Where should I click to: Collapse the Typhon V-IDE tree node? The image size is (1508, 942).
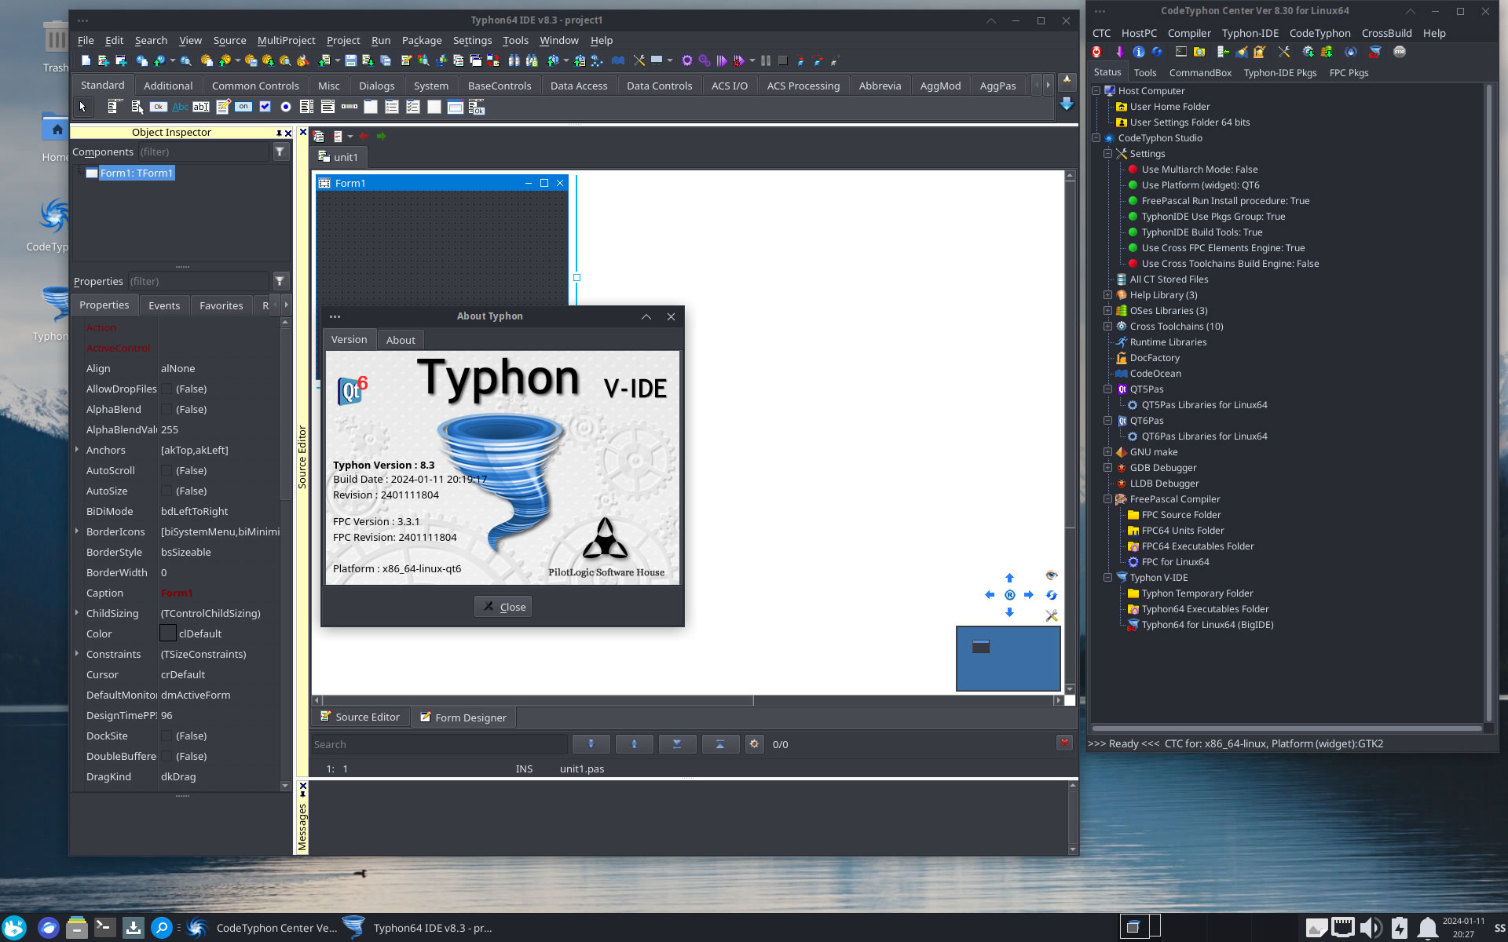coord(1107,578)
